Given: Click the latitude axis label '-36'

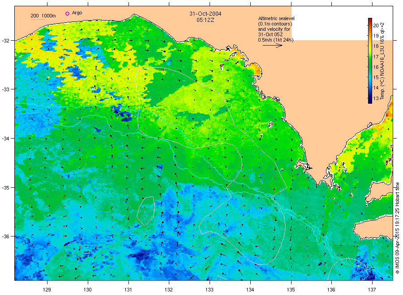Looking at the screenshot, I should 5,236.
